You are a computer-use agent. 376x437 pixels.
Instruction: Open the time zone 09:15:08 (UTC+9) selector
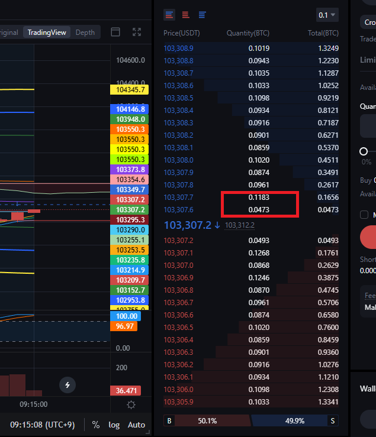tap(43, 425)
